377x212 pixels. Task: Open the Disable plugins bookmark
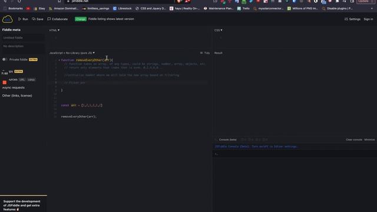338,8
